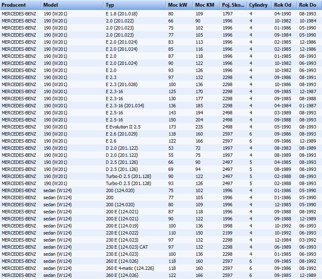Select the E Evolution II 2.5 row

tap(161, 127)
